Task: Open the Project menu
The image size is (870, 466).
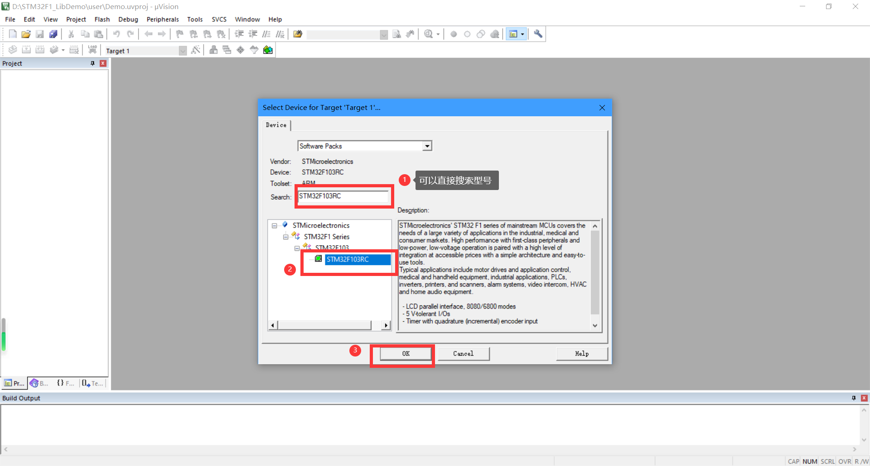Action: [x=76, y=19]
